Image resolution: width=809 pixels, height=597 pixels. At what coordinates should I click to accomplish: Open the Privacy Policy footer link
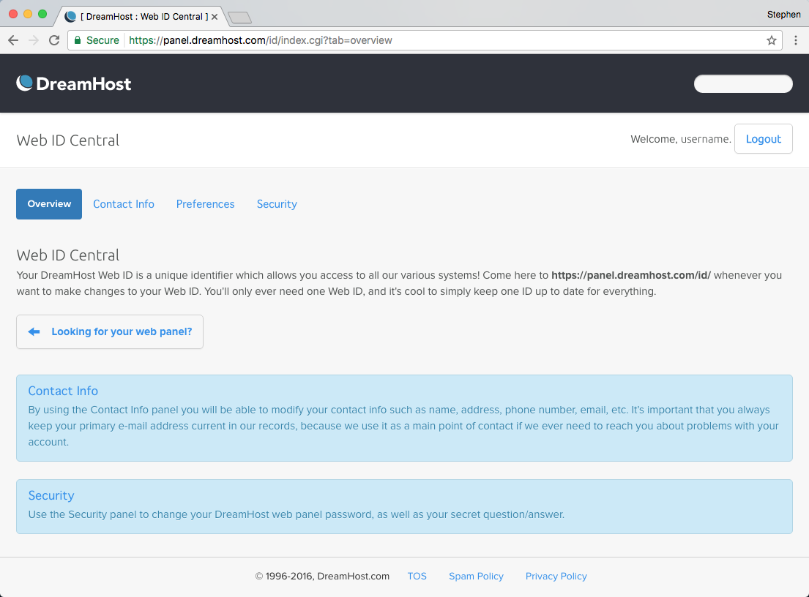pyautogui.click(x=556, y=576)
